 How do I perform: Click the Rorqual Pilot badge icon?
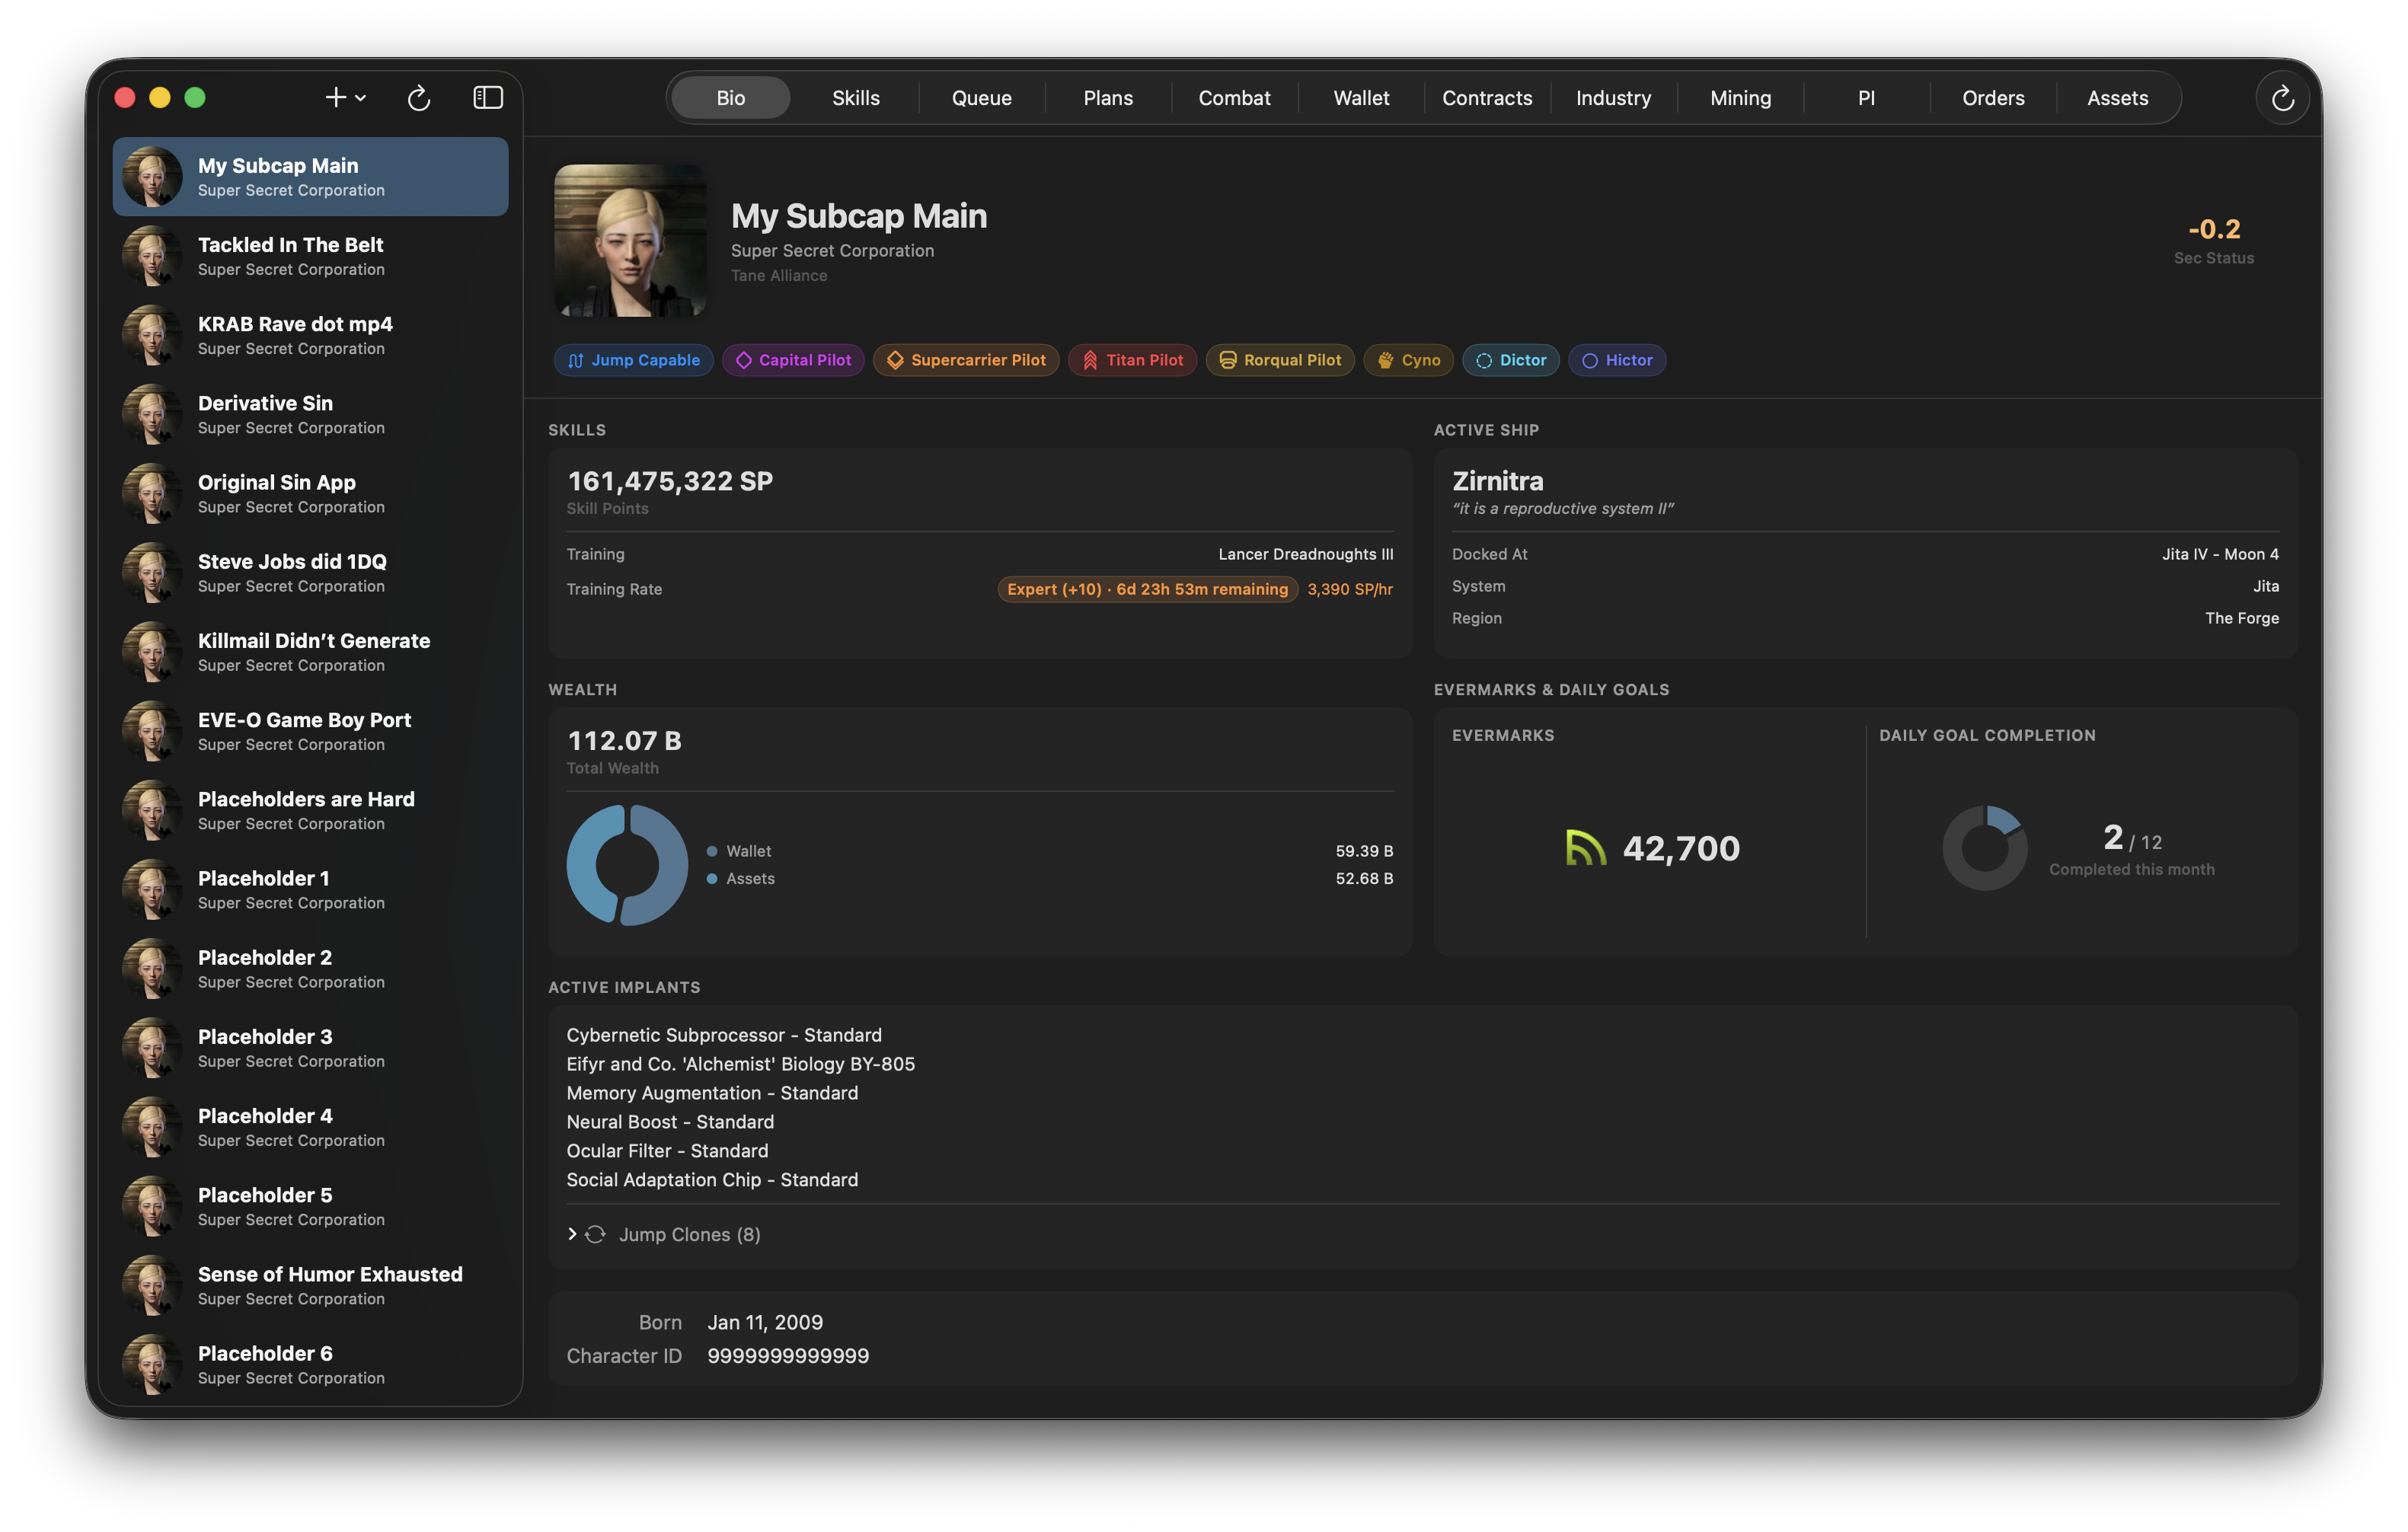coord(1227,360)
